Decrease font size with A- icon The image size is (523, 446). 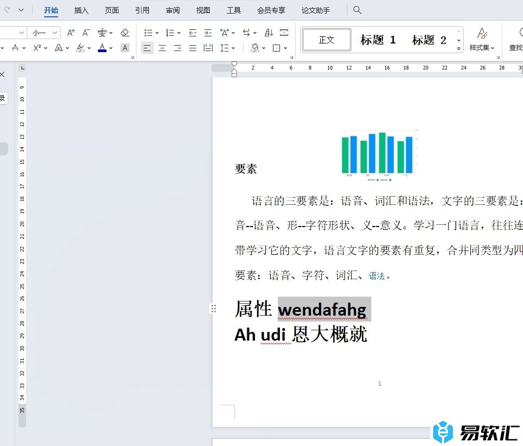click(x=86, y=33)
